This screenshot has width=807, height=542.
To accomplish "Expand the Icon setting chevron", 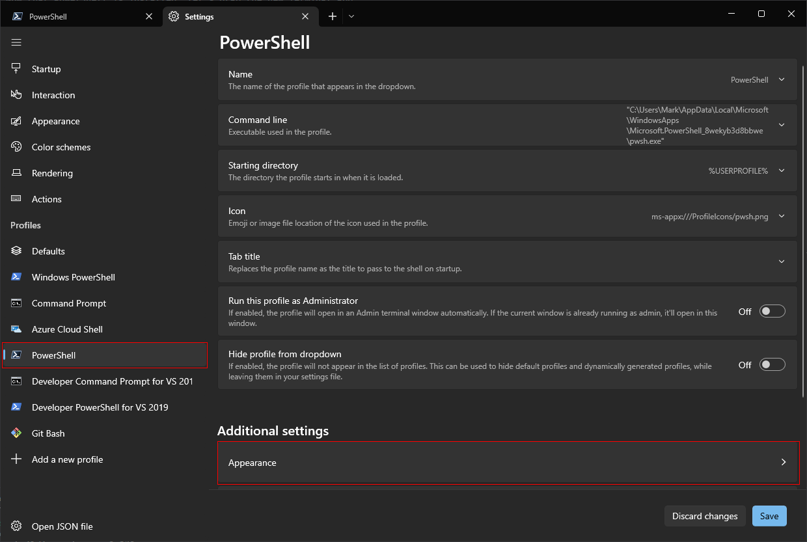I will pos(782,216).
